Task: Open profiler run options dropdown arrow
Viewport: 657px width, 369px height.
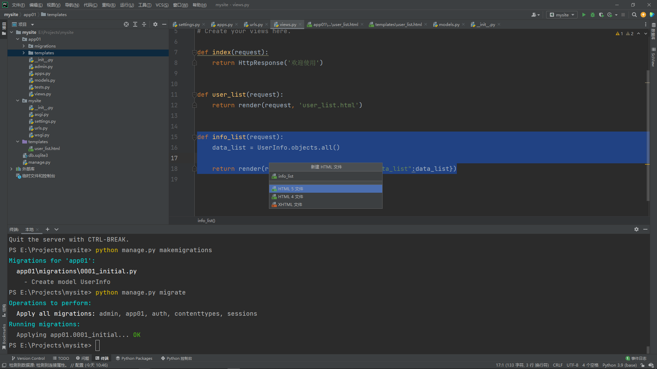Action: [616, 15]
